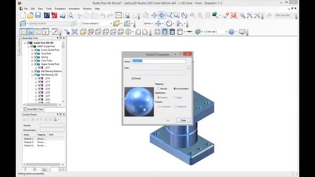Click the yellow shaded cube view icon
This screenshot has width=315, height=177.
tap(83, 31)
